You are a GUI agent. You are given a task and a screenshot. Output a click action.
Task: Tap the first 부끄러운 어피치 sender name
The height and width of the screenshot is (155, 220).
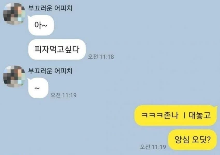click(50, 8)
